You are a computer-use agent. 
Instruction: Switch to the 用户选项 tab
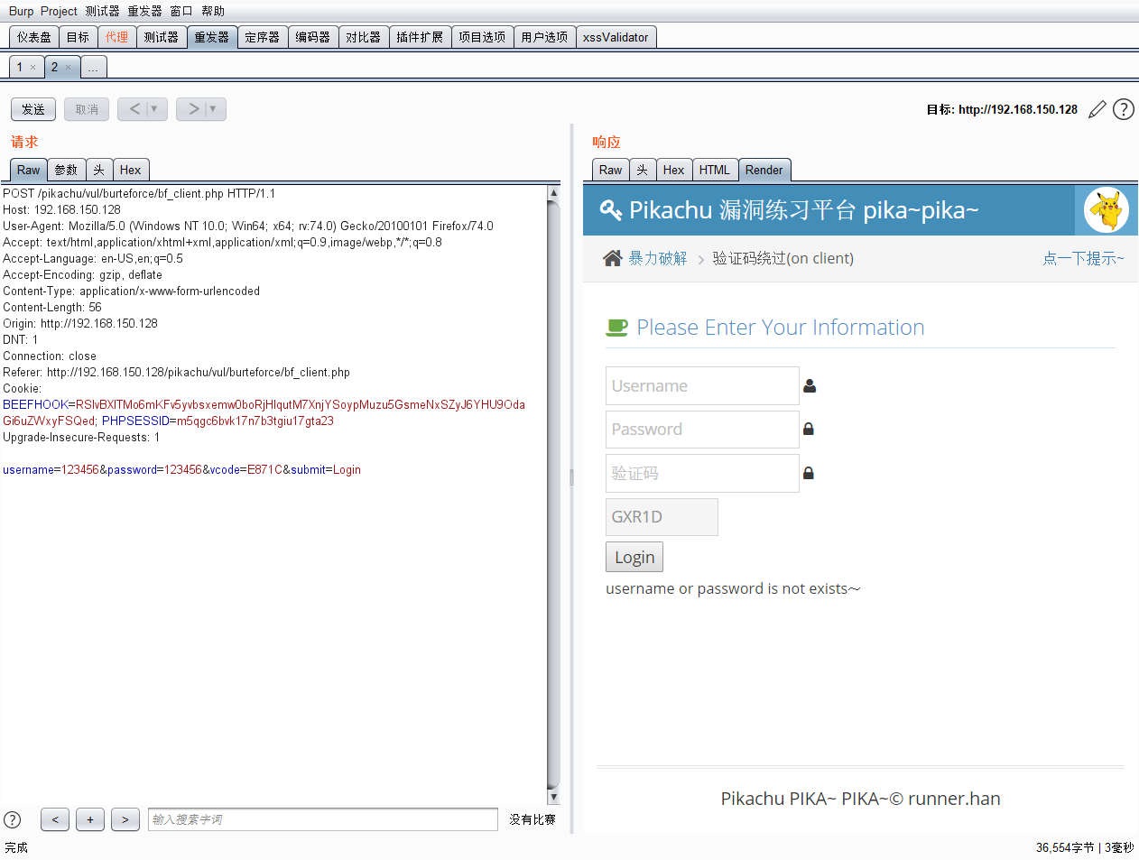[544, 37]
